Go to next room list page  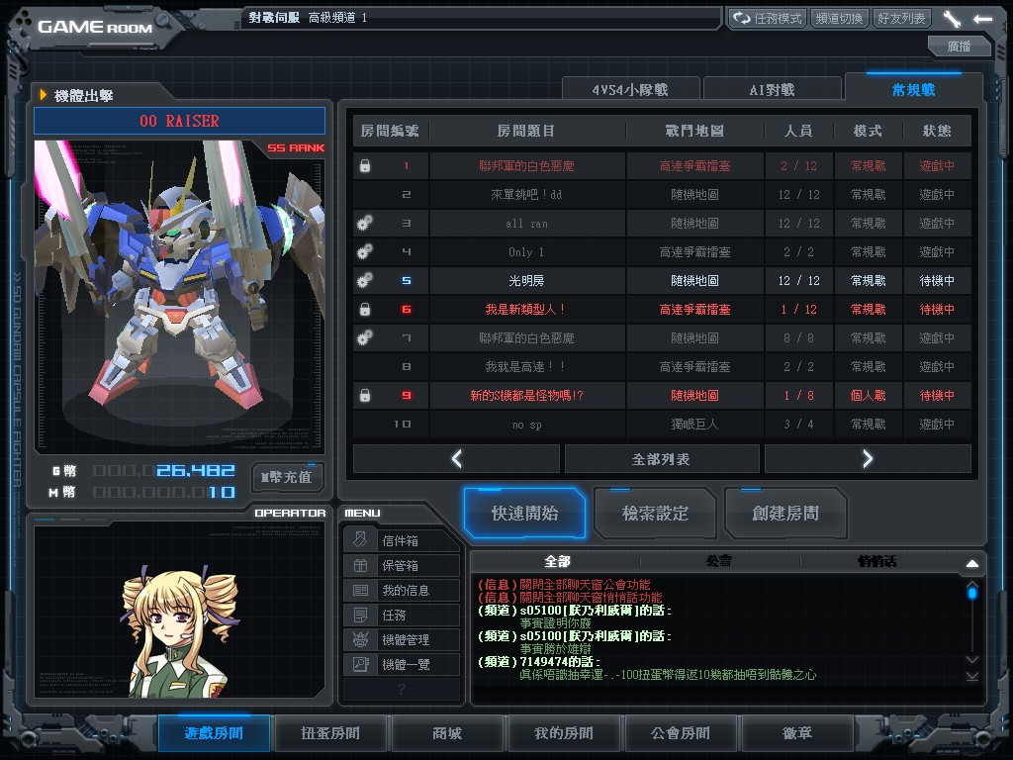868,459
